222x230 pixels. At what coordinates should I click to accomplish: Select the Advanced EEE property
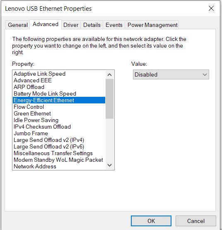point(59,80)
